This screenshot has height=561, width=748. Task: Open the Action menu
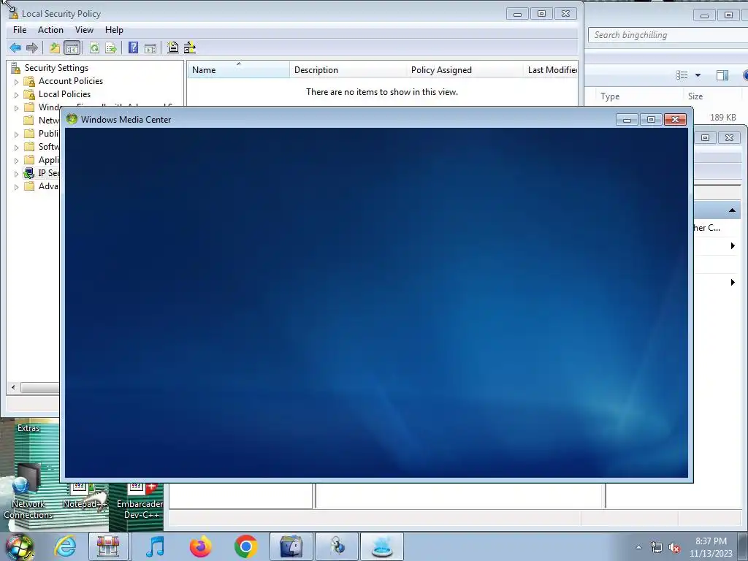pyautogui.click(x=50, y=29)
